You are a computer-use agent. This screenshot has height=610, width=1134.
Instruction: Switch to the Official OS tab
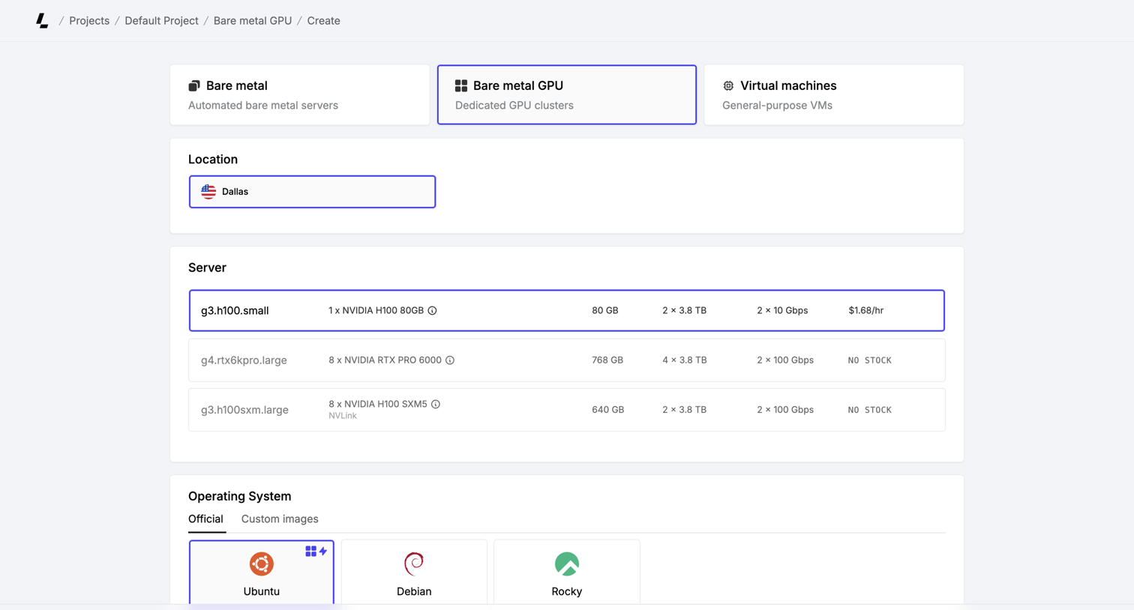point(205,519)
